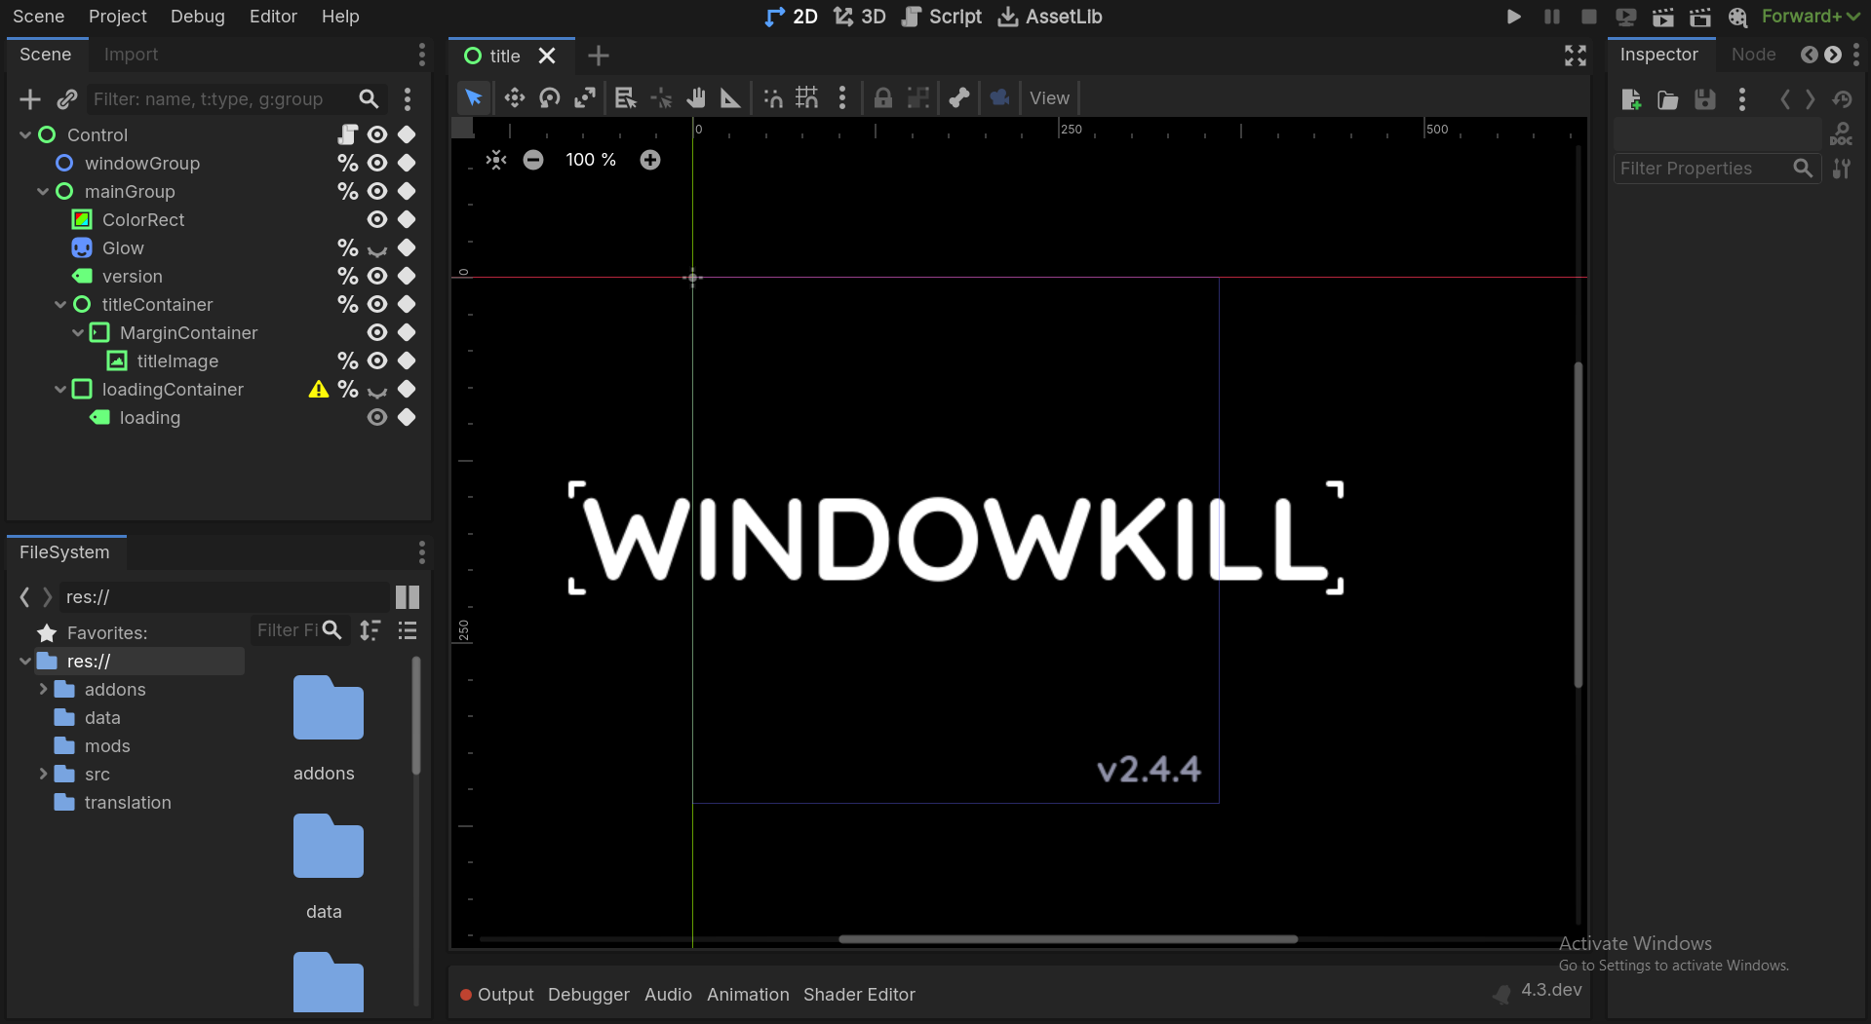
Task: Activate the Pan Mode hand tool
Action: tap(695, 97)
